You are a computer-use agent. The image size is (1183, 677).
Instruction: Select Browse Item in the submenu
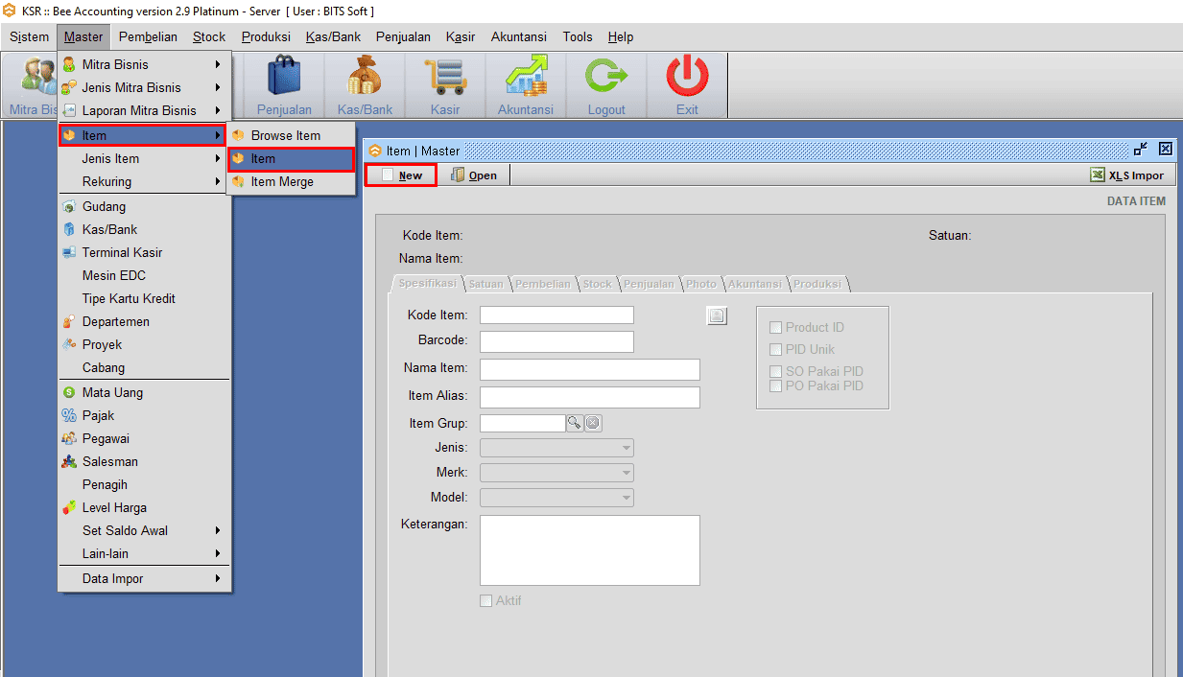coord(285,135)
